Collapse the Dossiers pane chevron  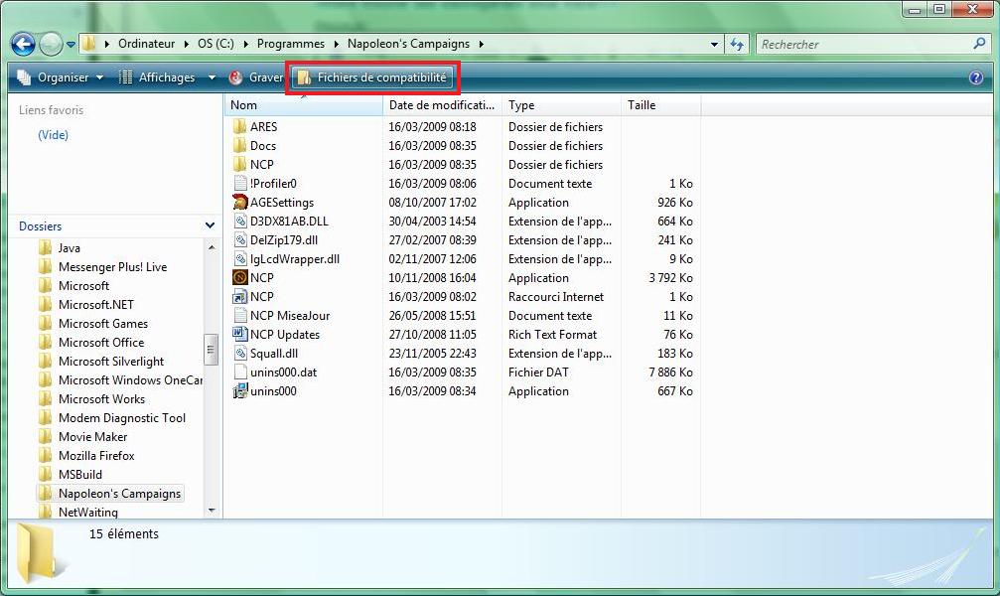[210, 226]
